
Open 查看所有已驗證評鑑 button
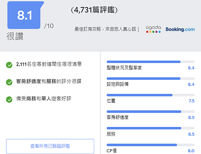[x=50, y=146]
